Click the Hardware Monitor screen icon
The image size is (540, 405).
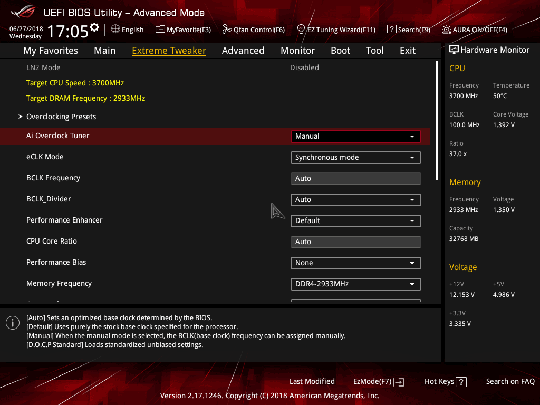454,50
